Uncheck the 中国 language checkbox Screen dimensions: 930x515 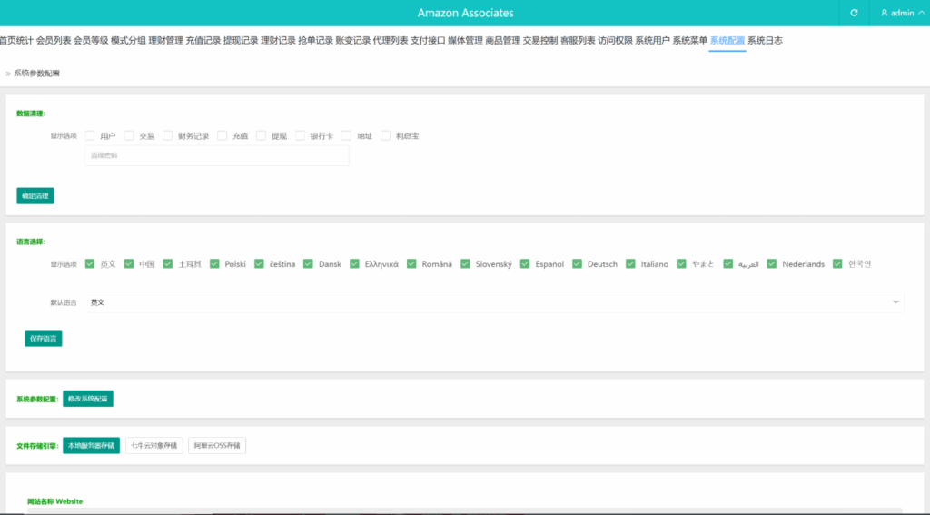tap(129, 263)
